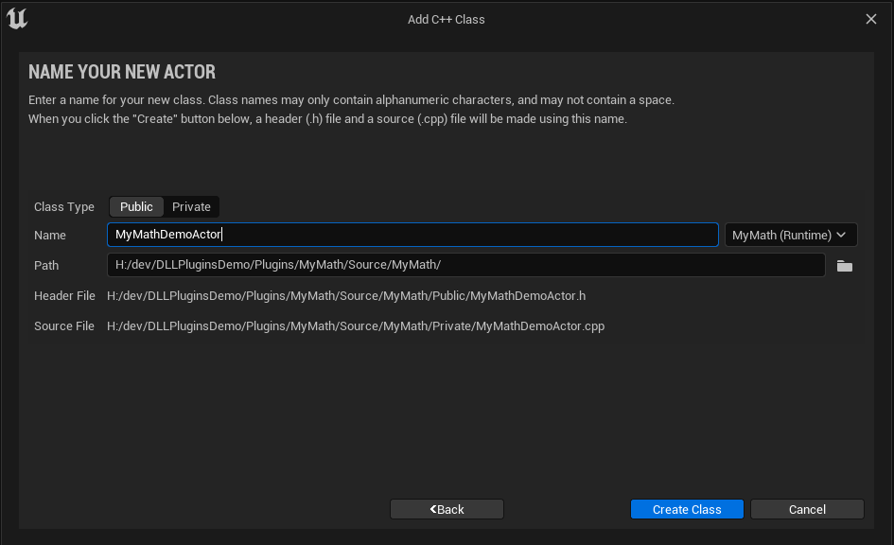Click the Name field containing MyMathDemoActor
The height and width of the screenshot is (545, 894).
pos(412,235)
